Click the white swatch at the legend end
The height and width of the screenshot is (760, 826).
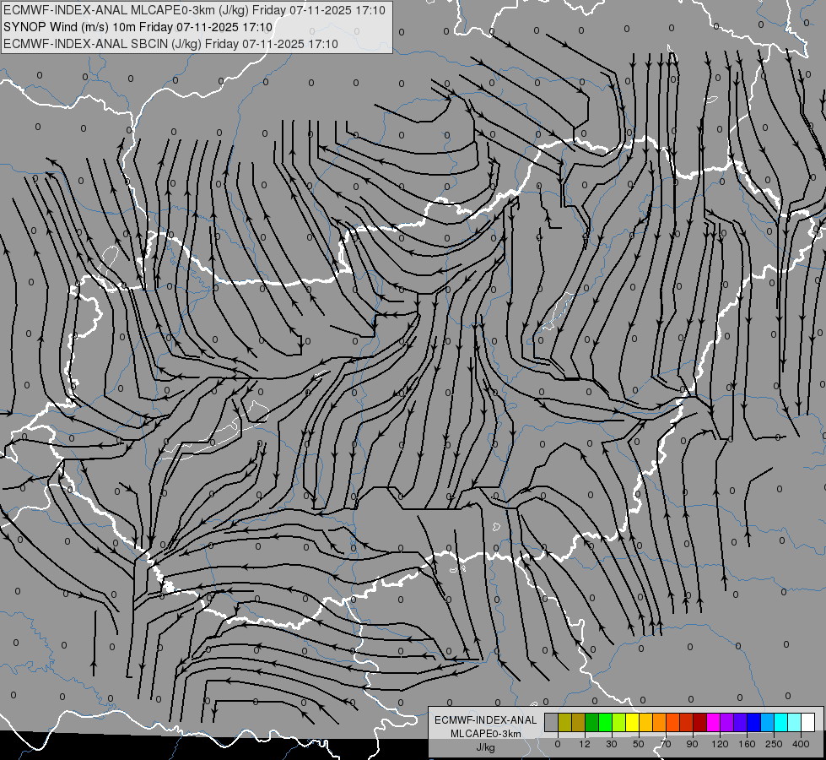pyautogui.click(x=808, y=722)
